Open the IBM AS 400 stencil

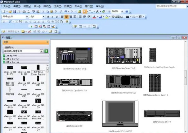[x=11, y=56]
